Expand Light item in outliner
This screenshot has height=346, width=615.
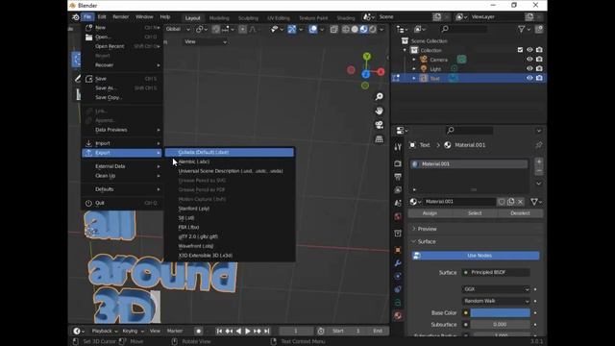pos(414,69)
